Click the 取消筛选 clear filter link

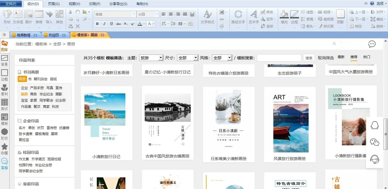[325, 58]
